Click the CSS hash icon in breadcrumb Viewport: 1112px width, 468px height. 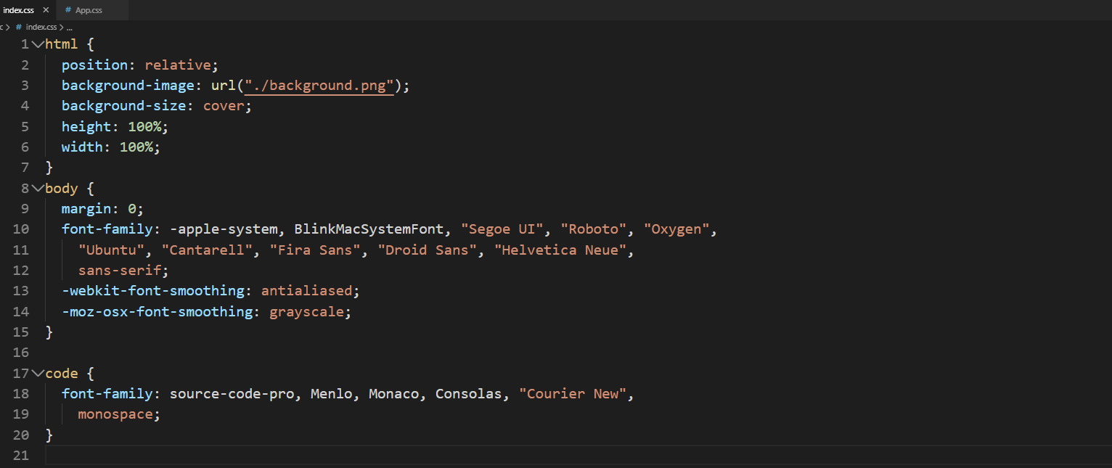coord(19,27)
